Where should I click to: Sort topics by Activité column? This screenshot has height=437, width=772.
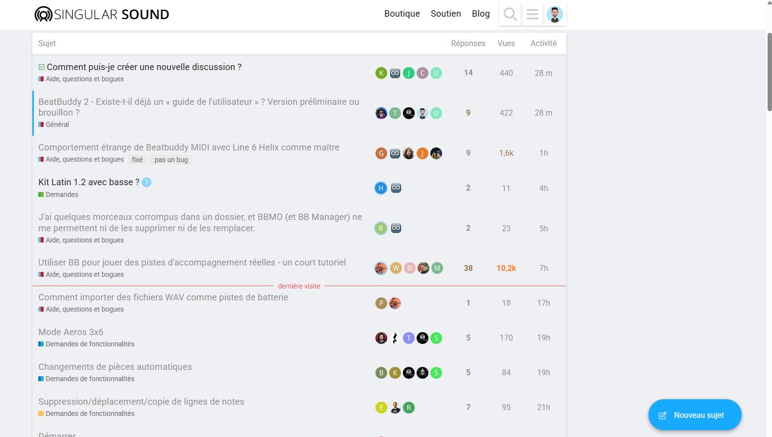point(543,43)
